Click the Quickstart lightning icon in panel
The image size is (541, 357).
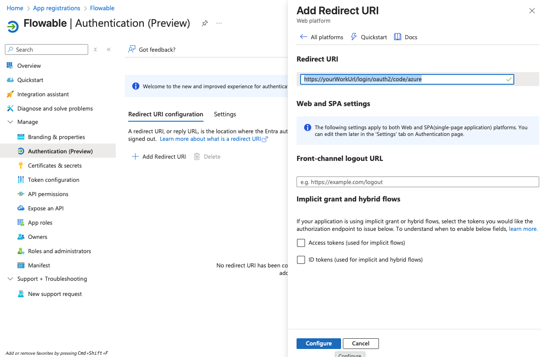pyautogui.click(x=354, y=37)
